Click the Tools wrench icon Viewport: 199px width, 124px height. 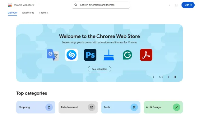[x=134, y=107]
